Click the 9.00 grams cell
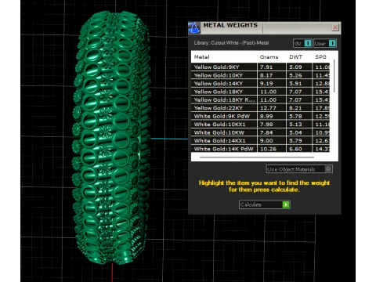 click(x=272, y=141)
